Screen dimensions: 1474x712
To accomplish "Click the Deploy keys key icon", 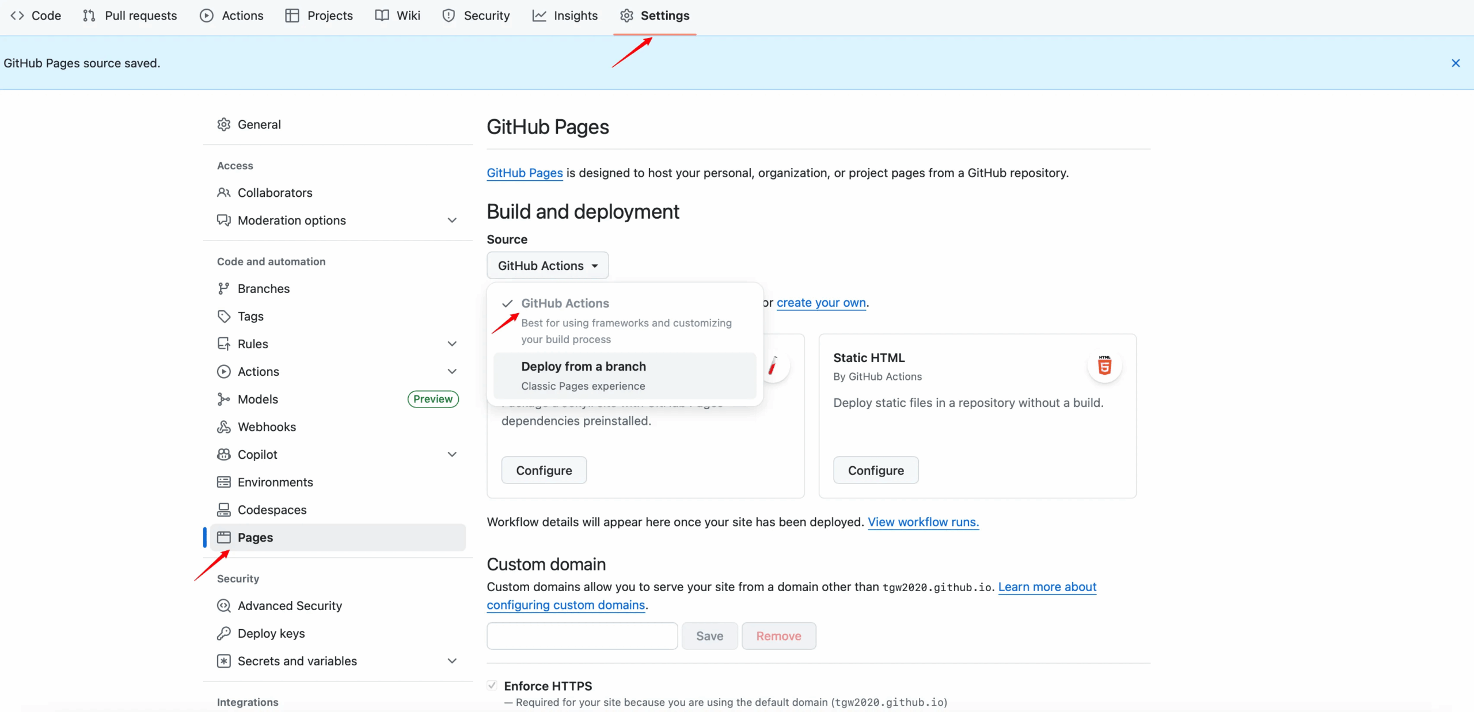I will (x=223, y=633).
